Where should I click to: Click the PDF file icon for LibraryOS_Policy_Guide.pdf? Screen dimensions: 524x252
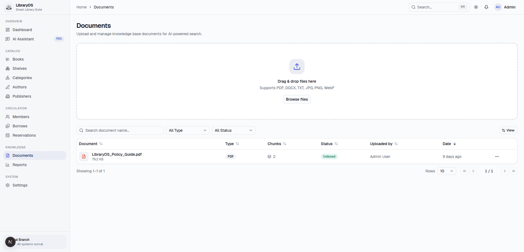pos(84,157)
